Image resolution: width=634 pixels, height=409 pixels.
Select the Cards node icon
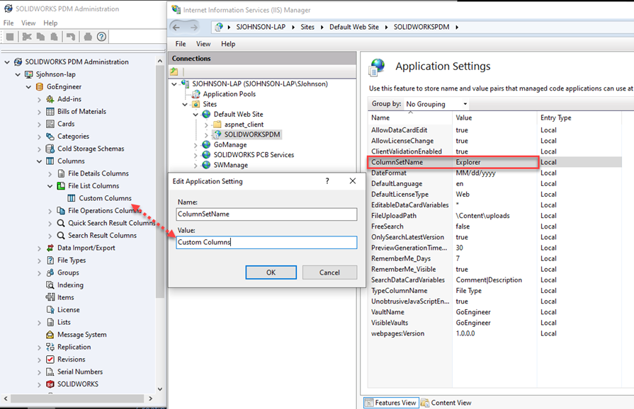point(50,124)
